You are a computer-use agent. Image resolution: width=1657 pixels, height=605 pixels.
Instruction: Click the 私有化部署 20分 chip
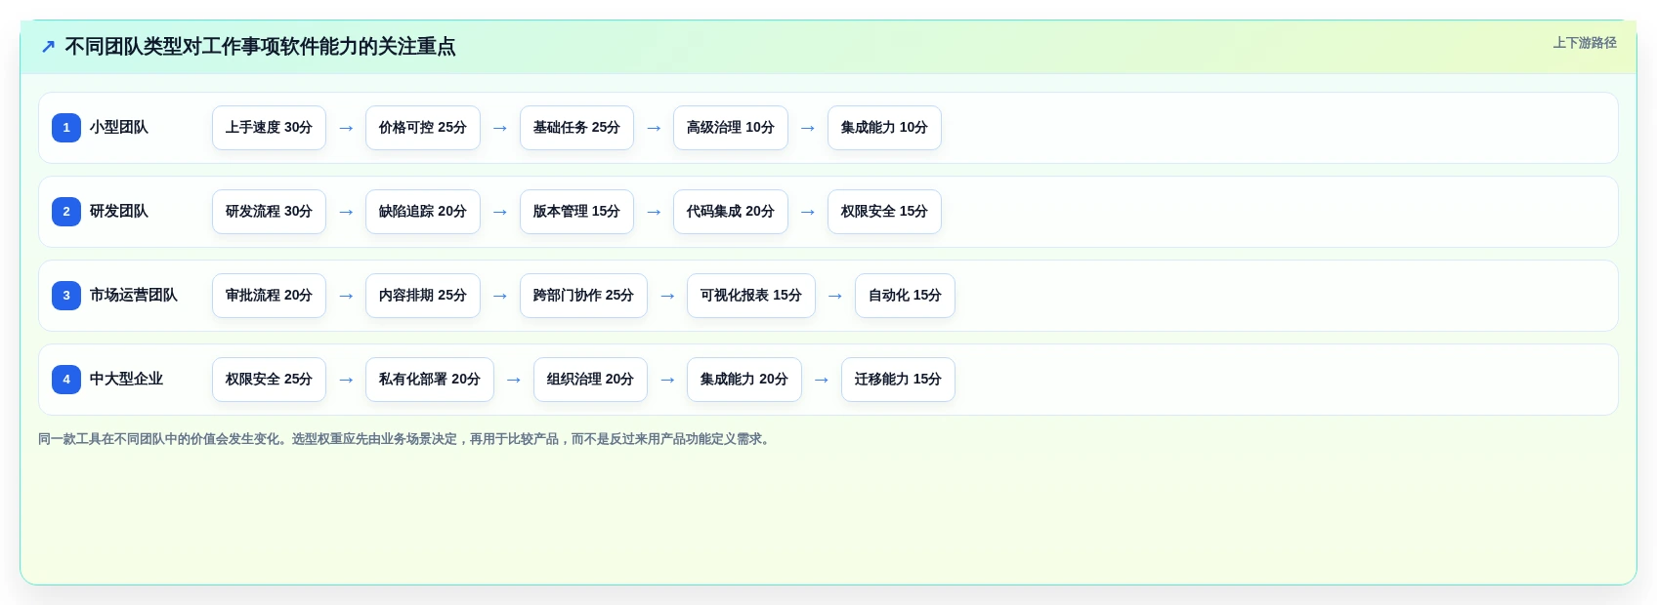pyautogui.click(x=430, y=380)
